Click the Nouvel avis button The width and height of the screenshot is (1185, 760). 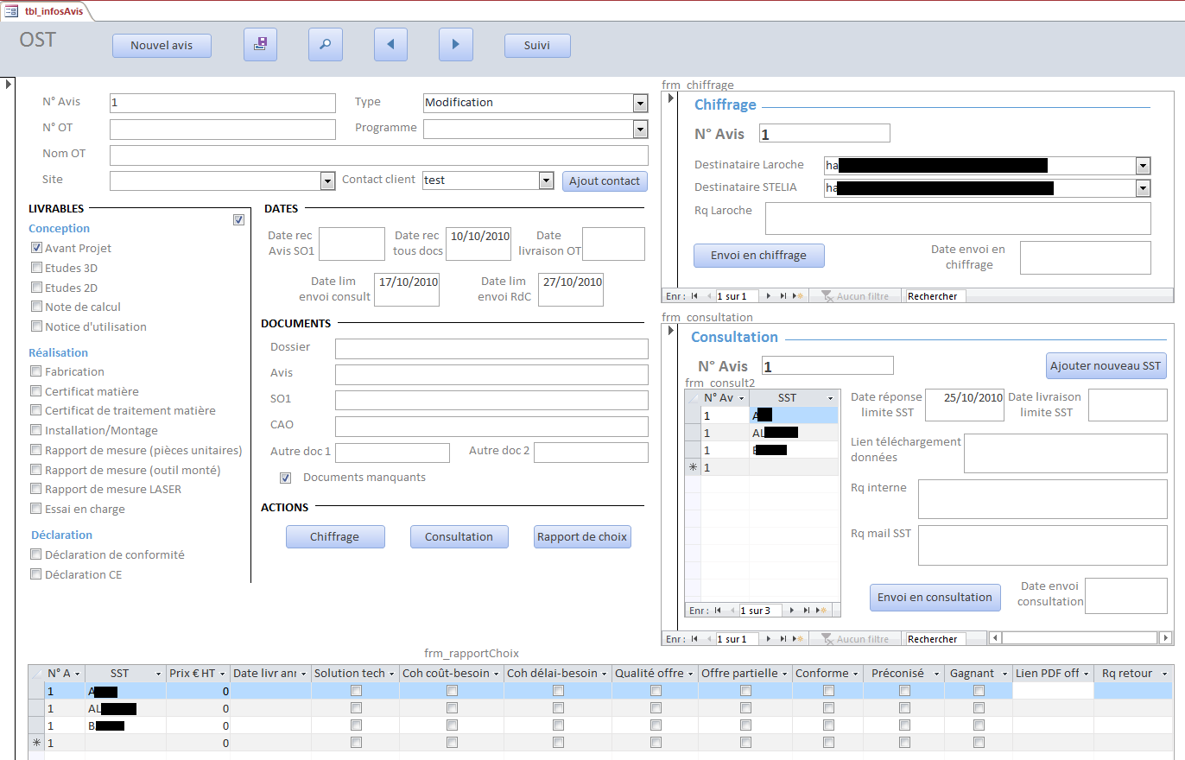point(162,46)
